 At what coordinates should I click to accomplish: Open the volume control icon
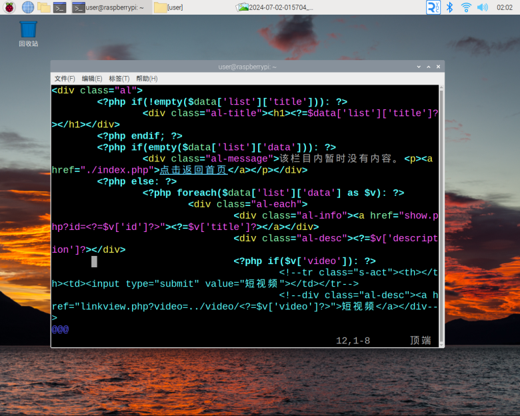483,7
